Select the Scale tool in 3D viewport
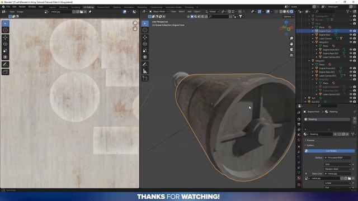 pyautogui.click(x=145, y=51)
